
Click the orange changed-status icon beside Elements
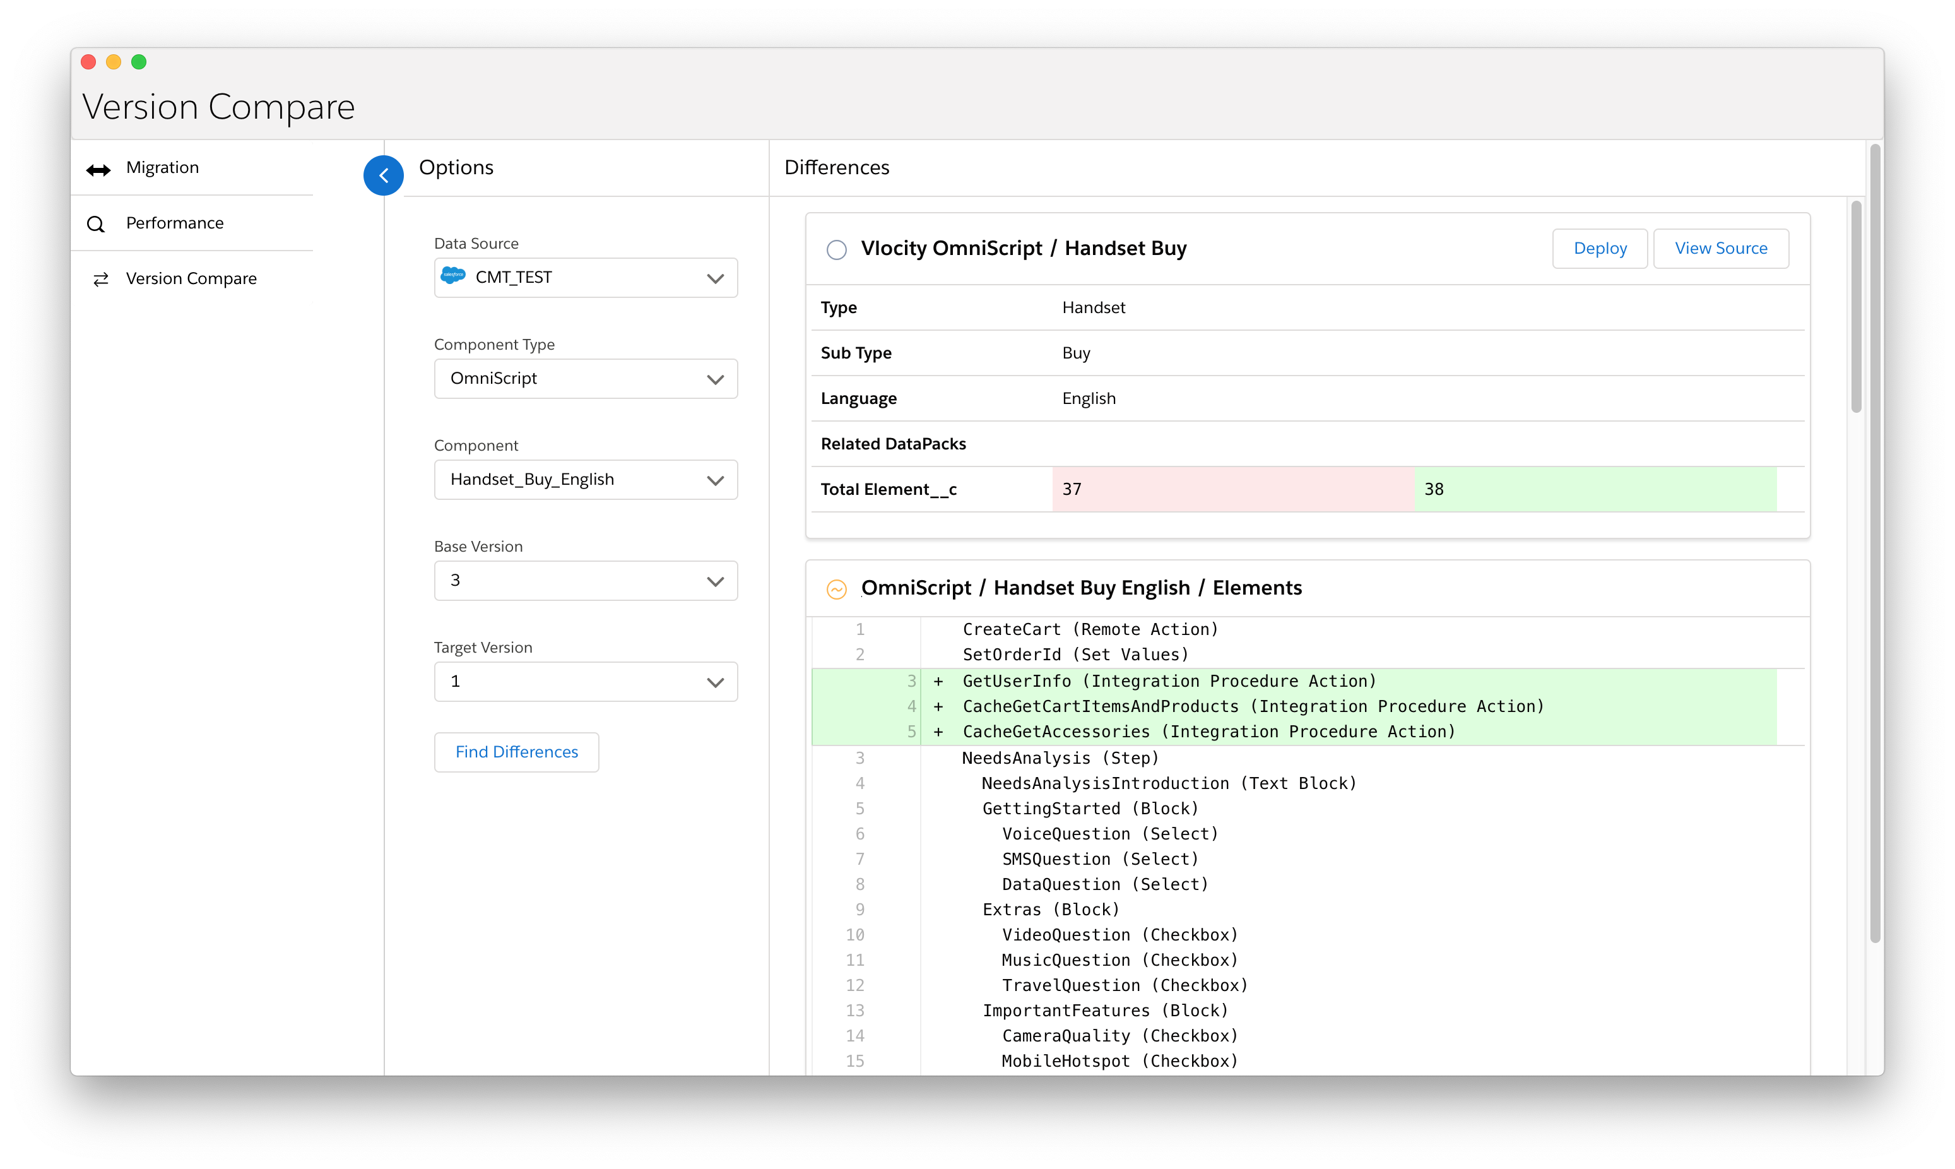836,589
